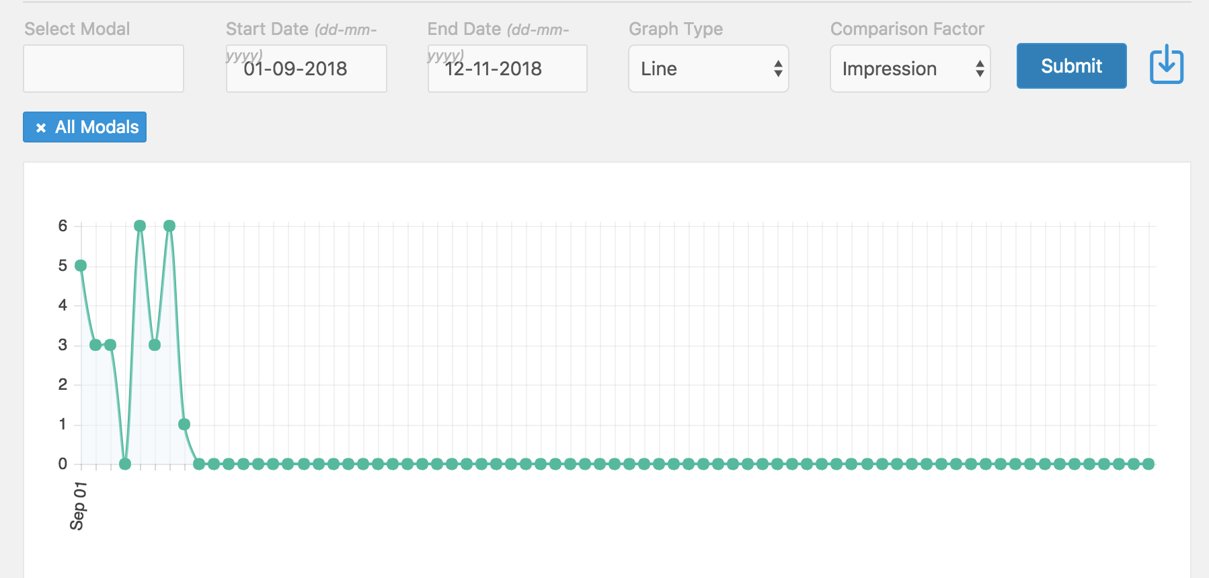Click the Comparison Factor field label

click(907, 29)
